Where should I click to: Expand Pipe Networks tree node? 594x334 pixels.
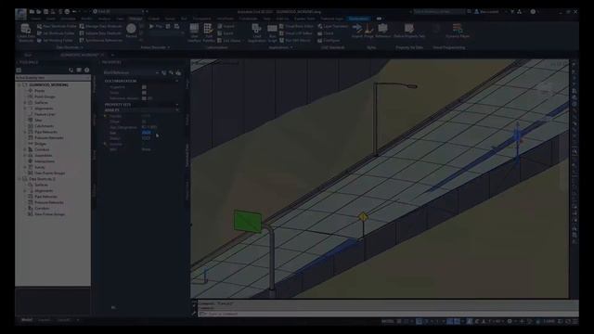coord(25,132)
